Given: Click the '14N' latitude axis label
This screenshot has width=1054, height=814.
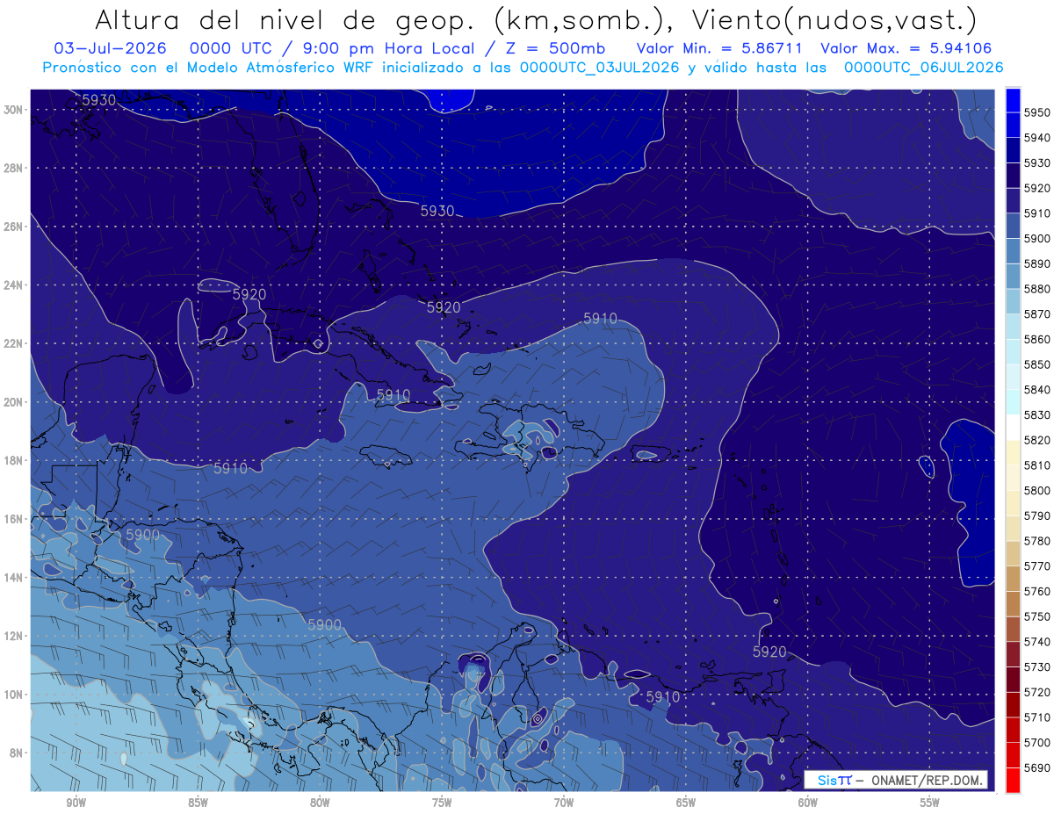Looking at the screenshot, I should tap(14, 578).
